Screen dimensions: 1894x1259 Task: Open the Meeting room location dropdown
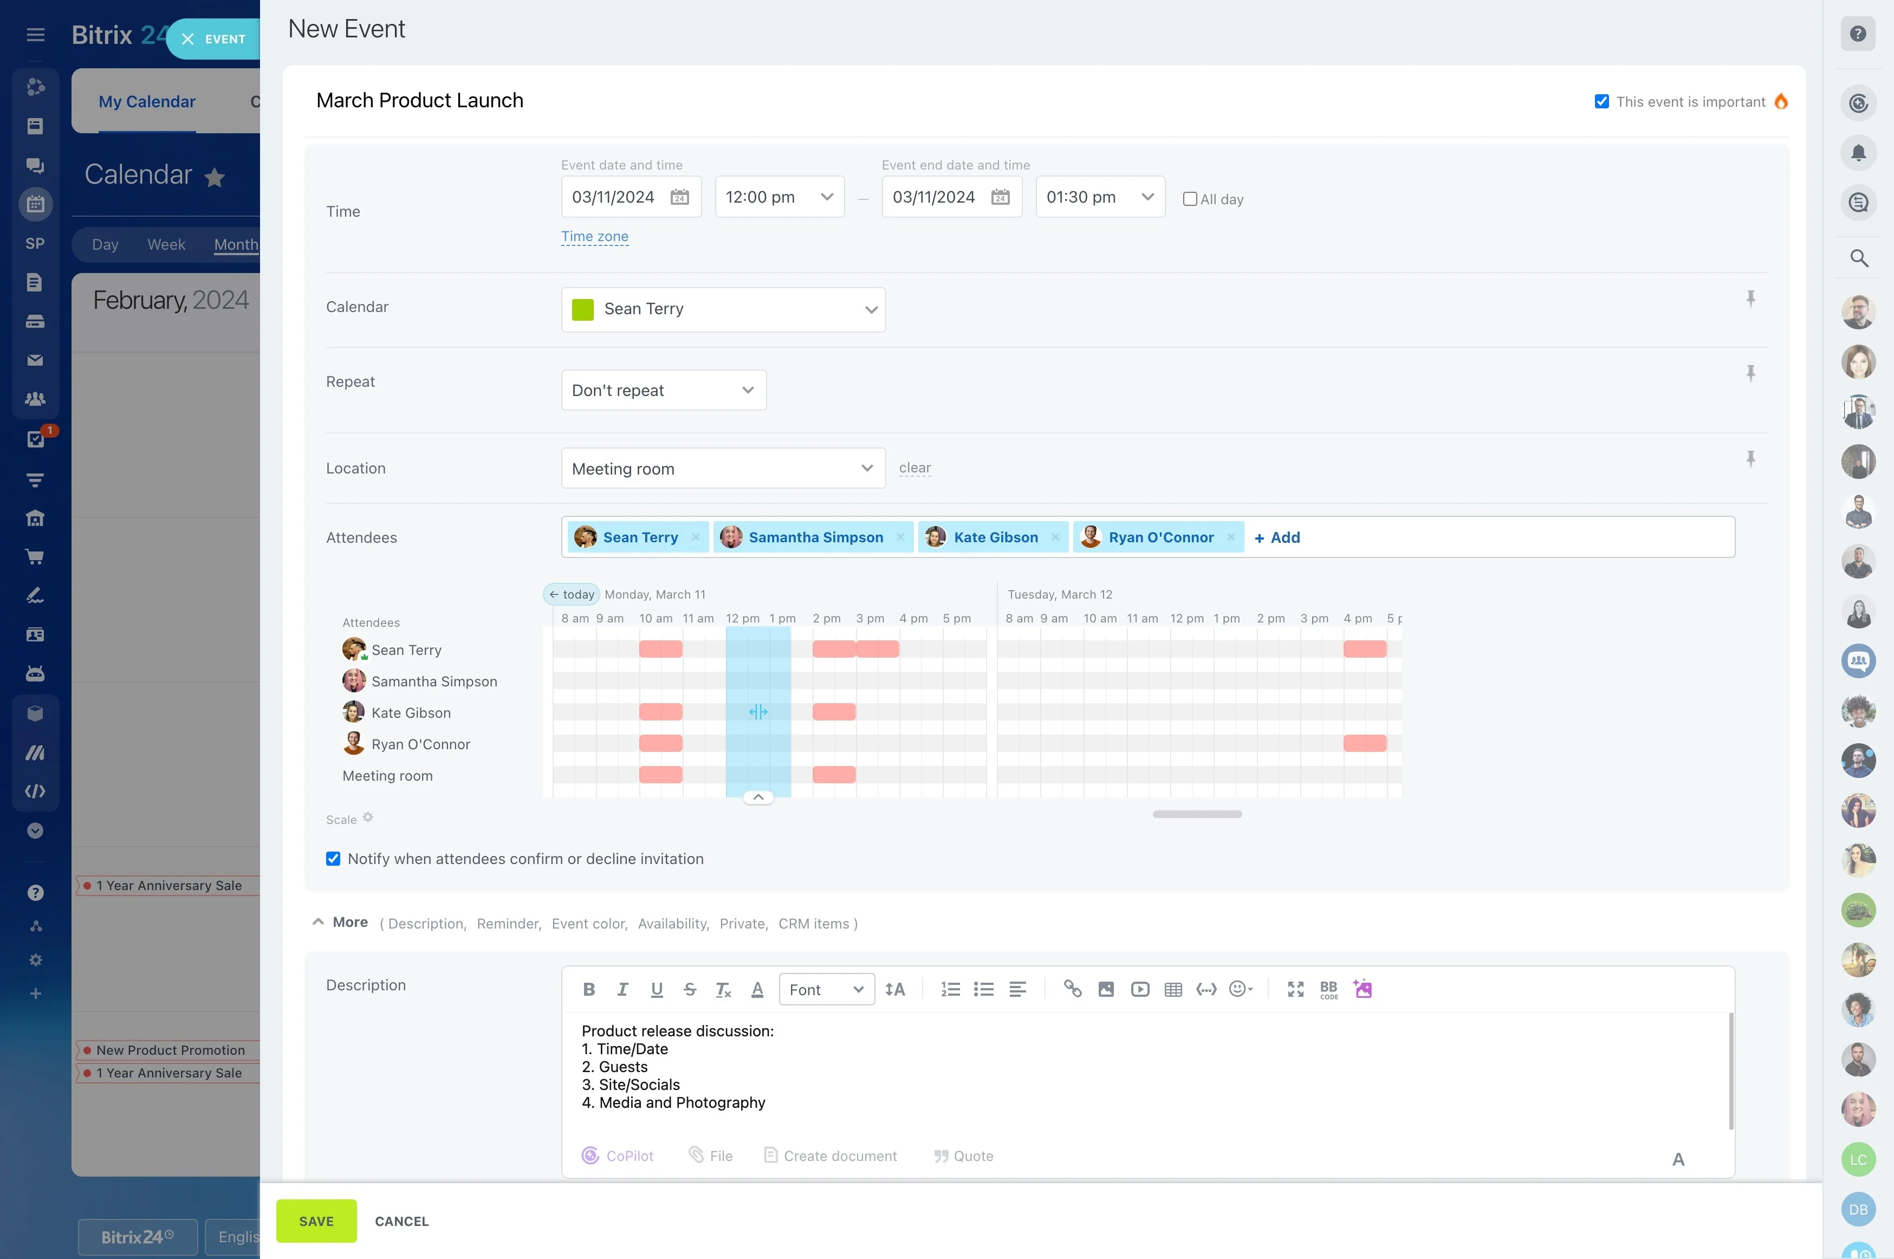[x=723, y=468]
